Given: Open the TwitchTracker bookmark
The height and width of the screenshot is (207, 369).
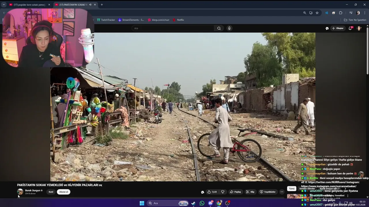Looking at the screenshot, I should click(x=106, y=20).
